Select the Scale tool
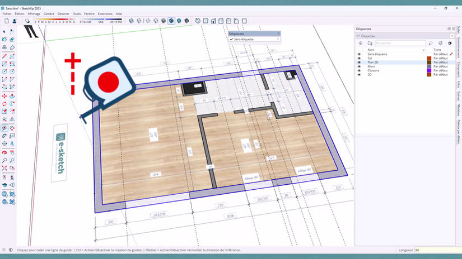Image resolution: width=462 pixels, height=259 pixels. pyautogui.click(x=4, y=111)
